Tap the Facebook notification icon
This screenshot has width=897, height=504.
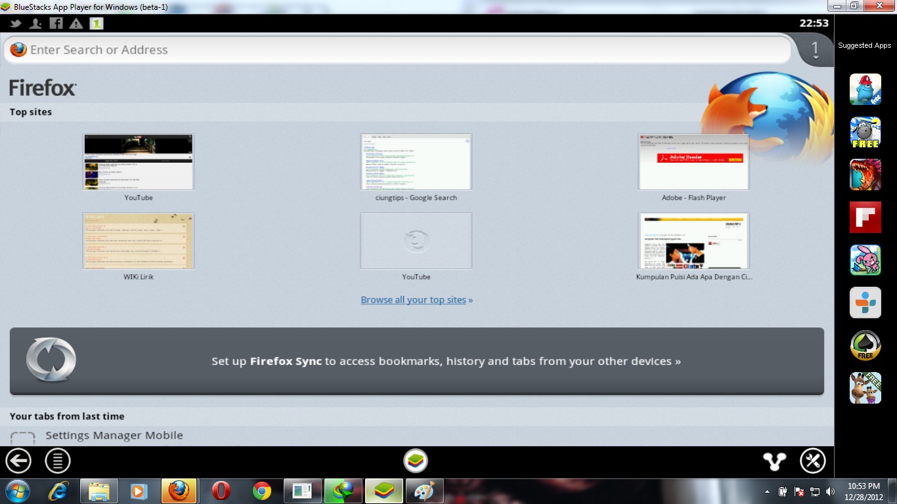point(56,24)
